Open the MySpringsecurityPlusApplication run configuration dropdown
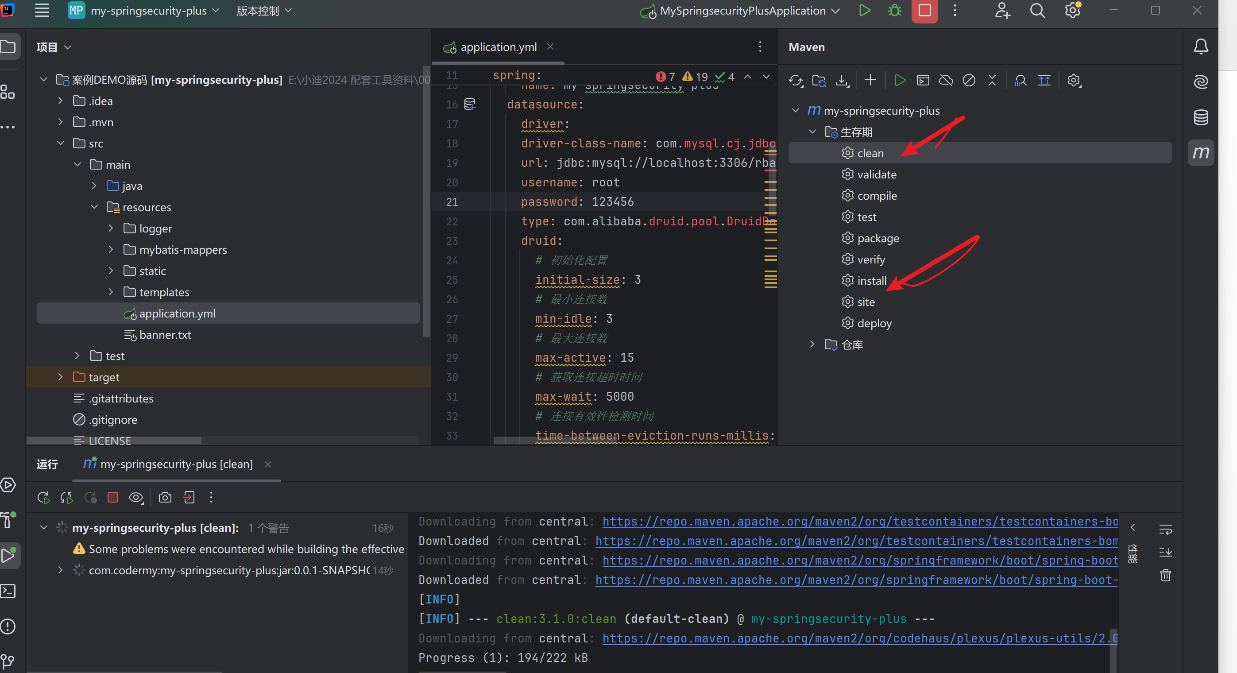The width and height of the screenshot is (1237, 673). (742, 11)
